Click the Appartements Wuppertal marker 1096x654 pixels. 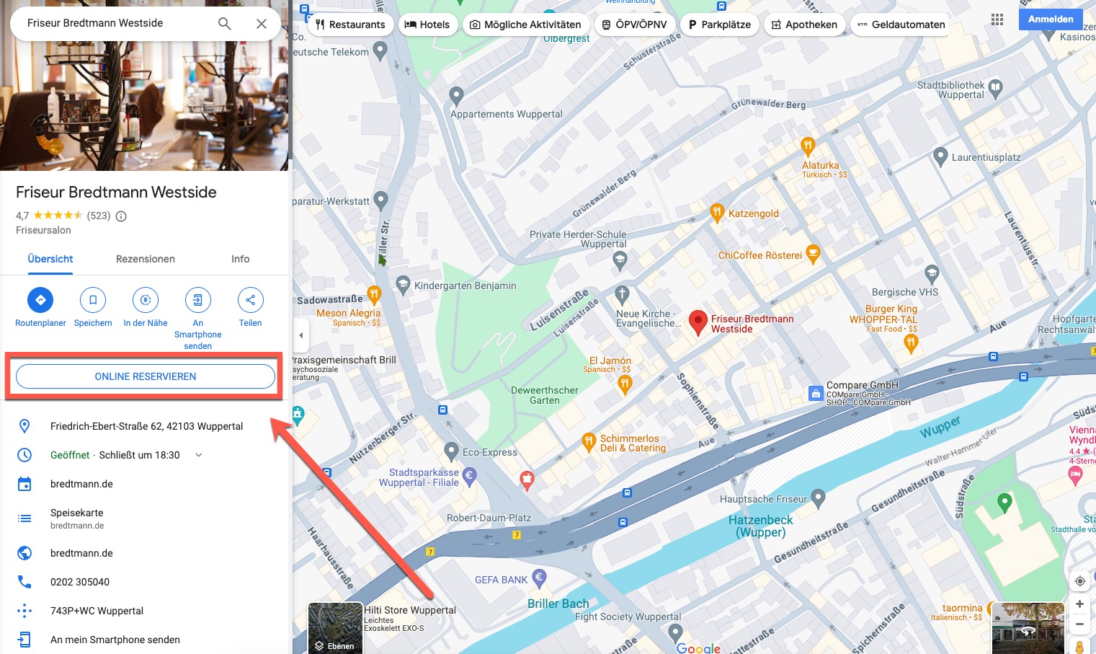456,96
